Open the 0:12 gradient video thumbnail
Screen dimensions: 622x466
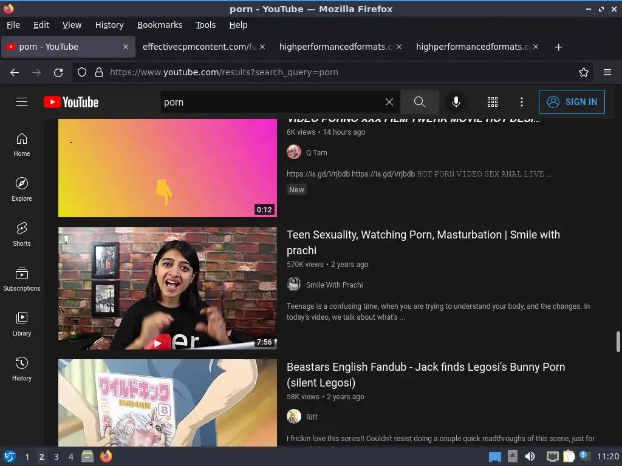pos(168,168)
